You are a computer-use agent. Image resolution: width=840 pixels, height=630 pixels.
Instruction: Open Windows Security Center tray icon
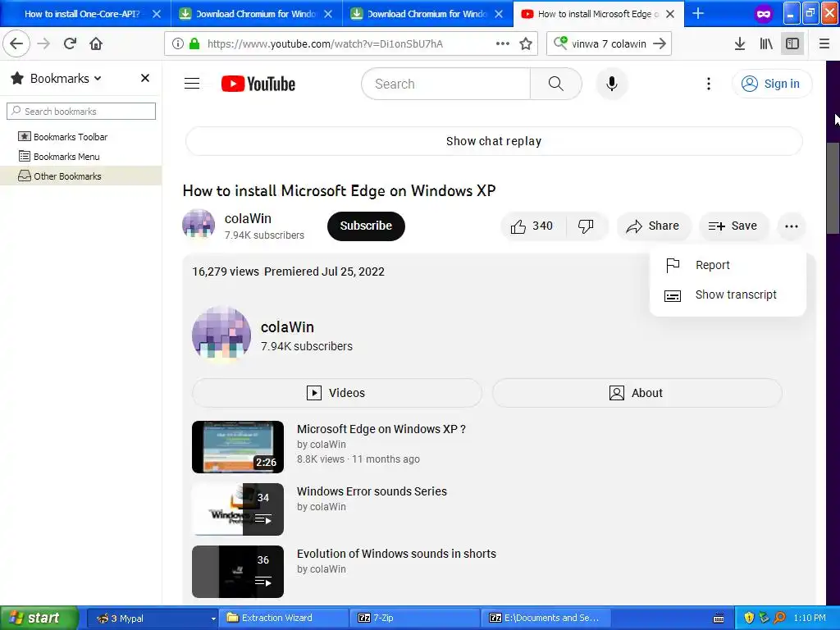pyautogui.click(x=749, y=618)
